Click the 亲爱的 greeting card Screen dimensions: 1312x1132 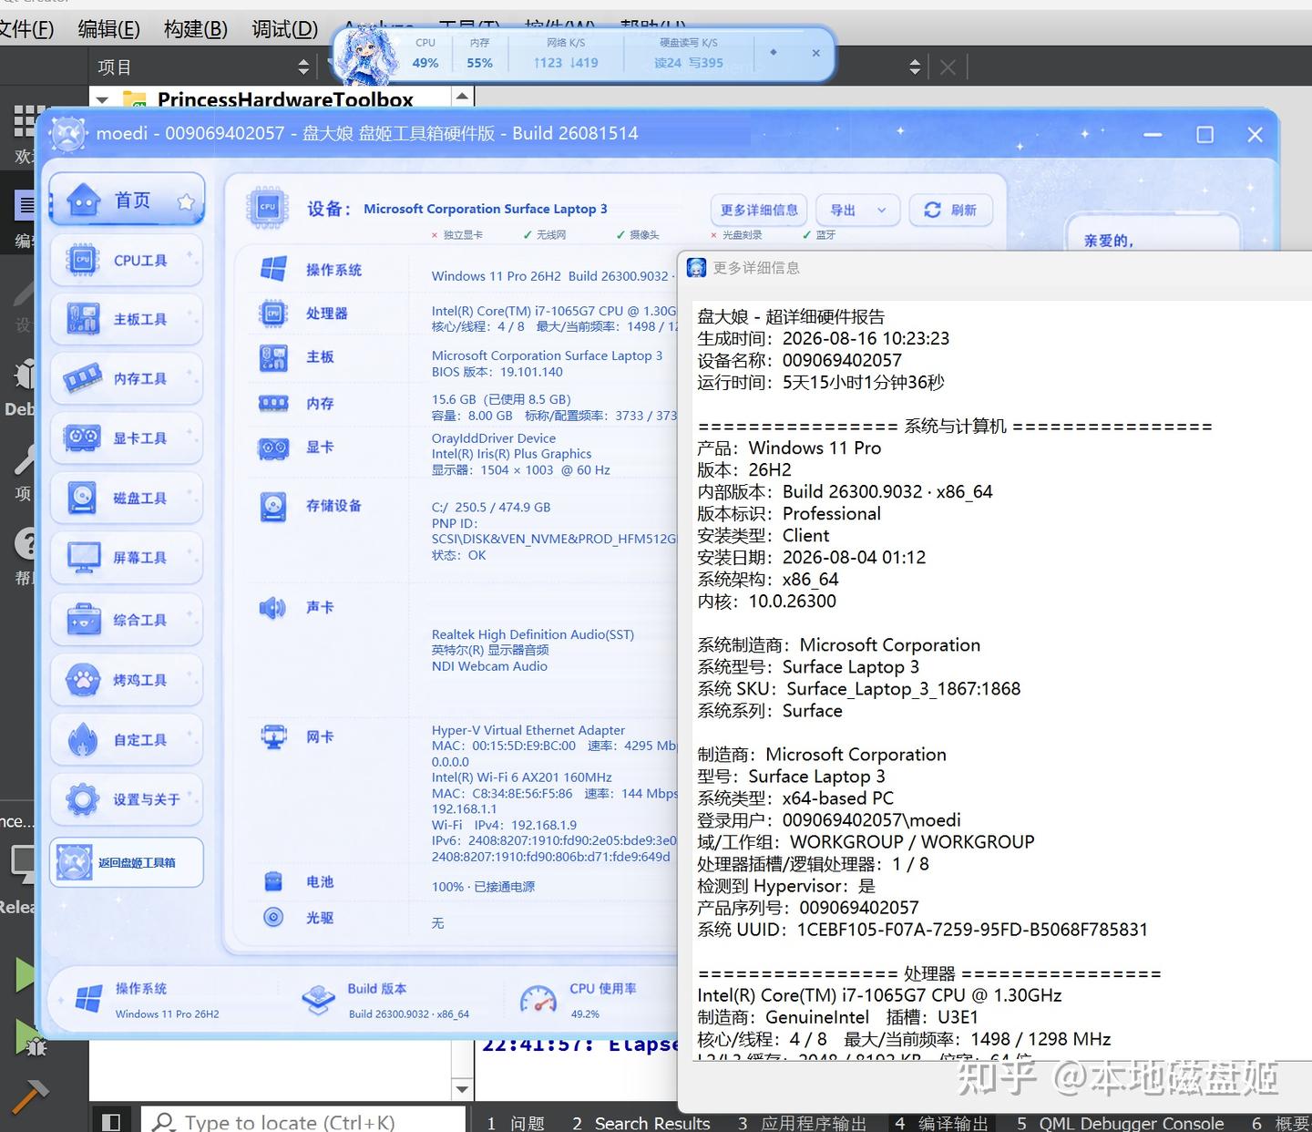pyautogui.click(x=1153, y=232)
